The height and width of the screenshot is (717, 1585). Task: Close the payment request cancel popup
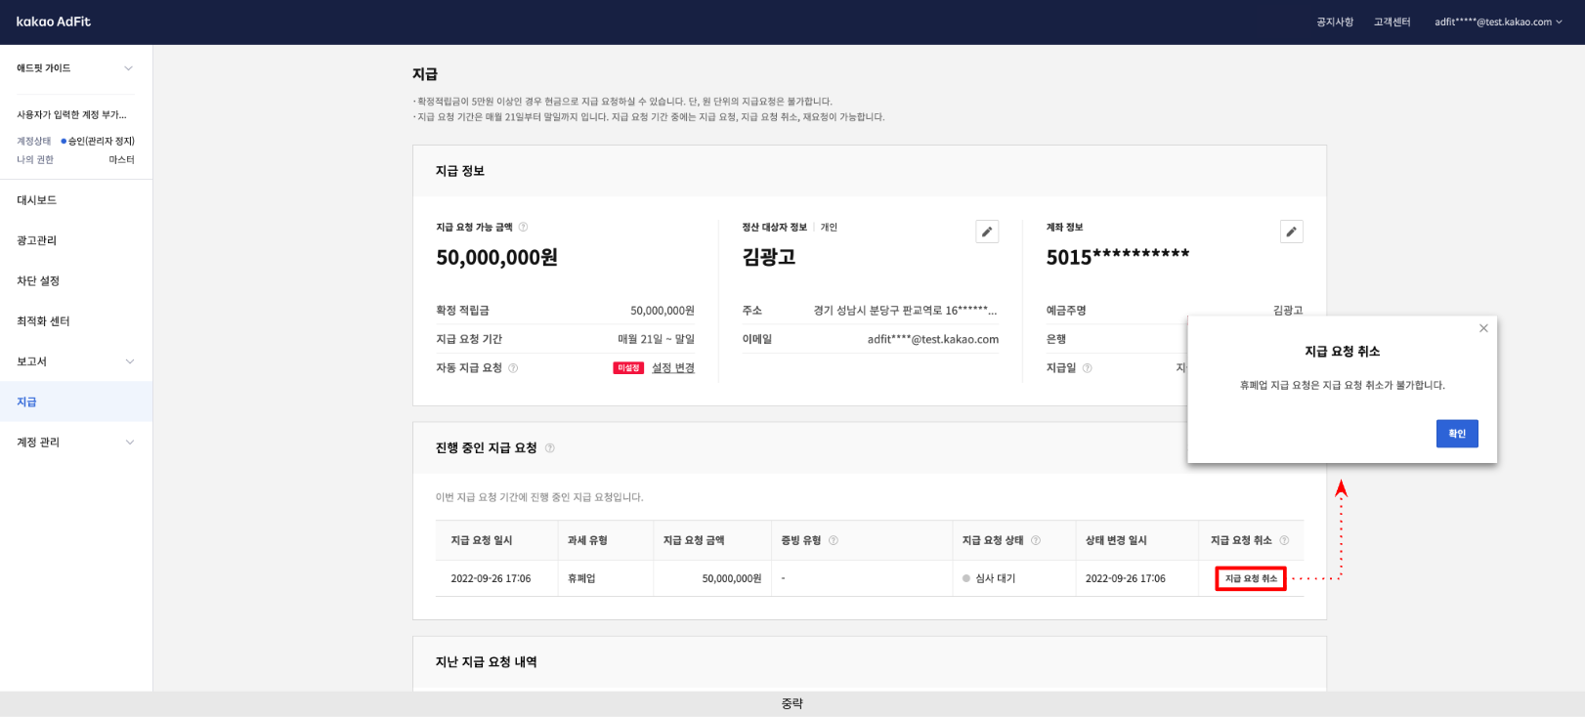pos(1483,328)
